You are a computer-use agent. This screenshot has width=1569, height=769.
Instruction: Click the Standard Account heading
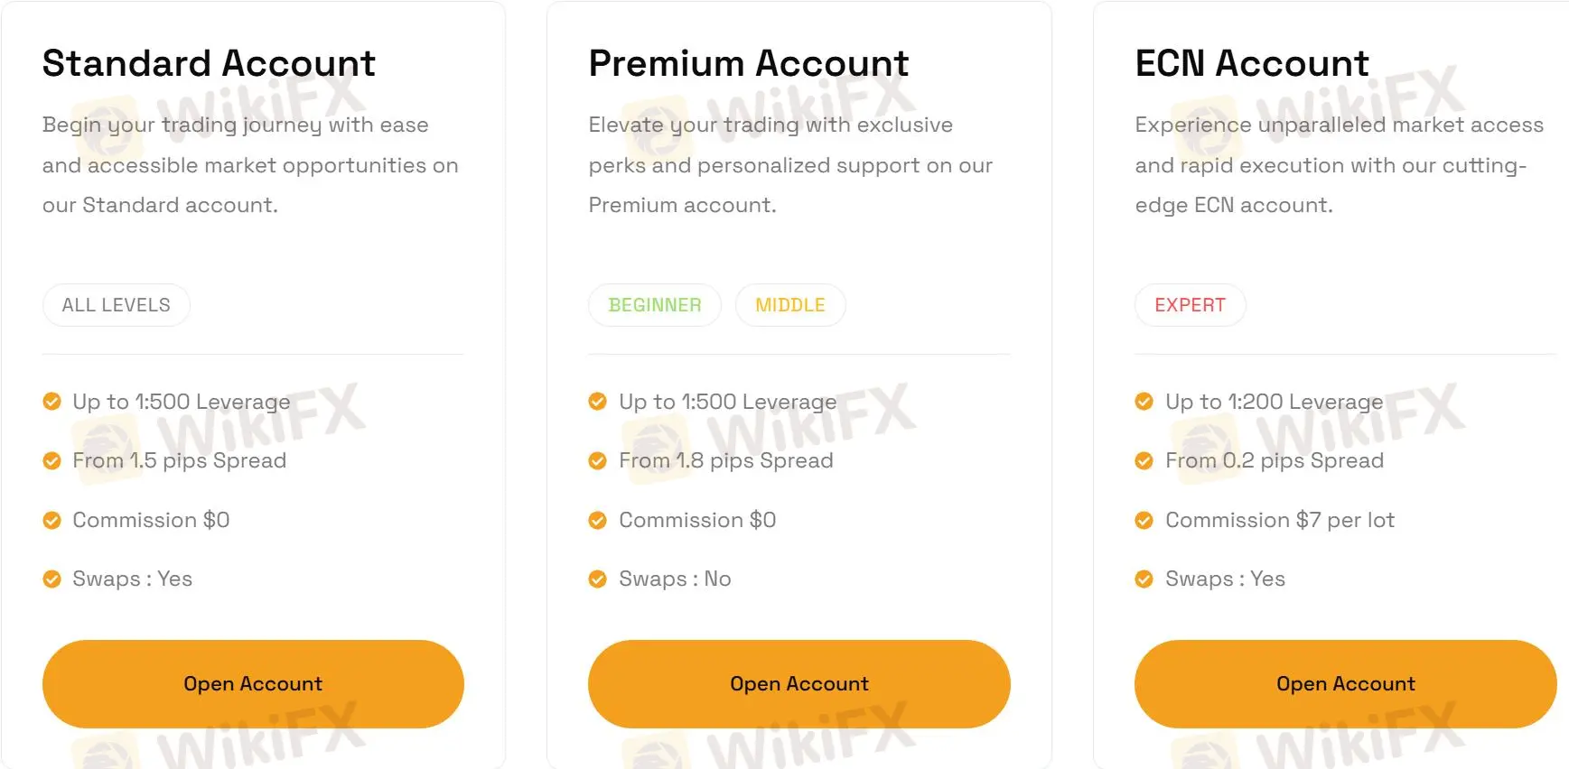[x=209, y=63]
